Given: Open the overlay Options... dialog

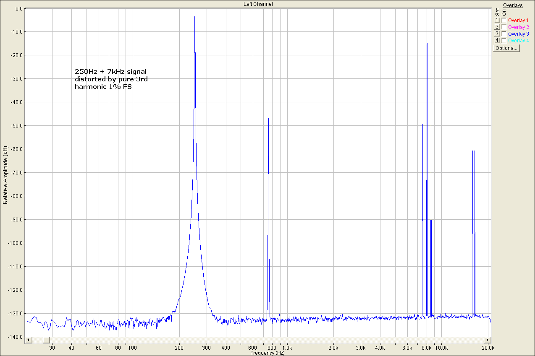Looking at the screenshot, I should pos(506,48).
